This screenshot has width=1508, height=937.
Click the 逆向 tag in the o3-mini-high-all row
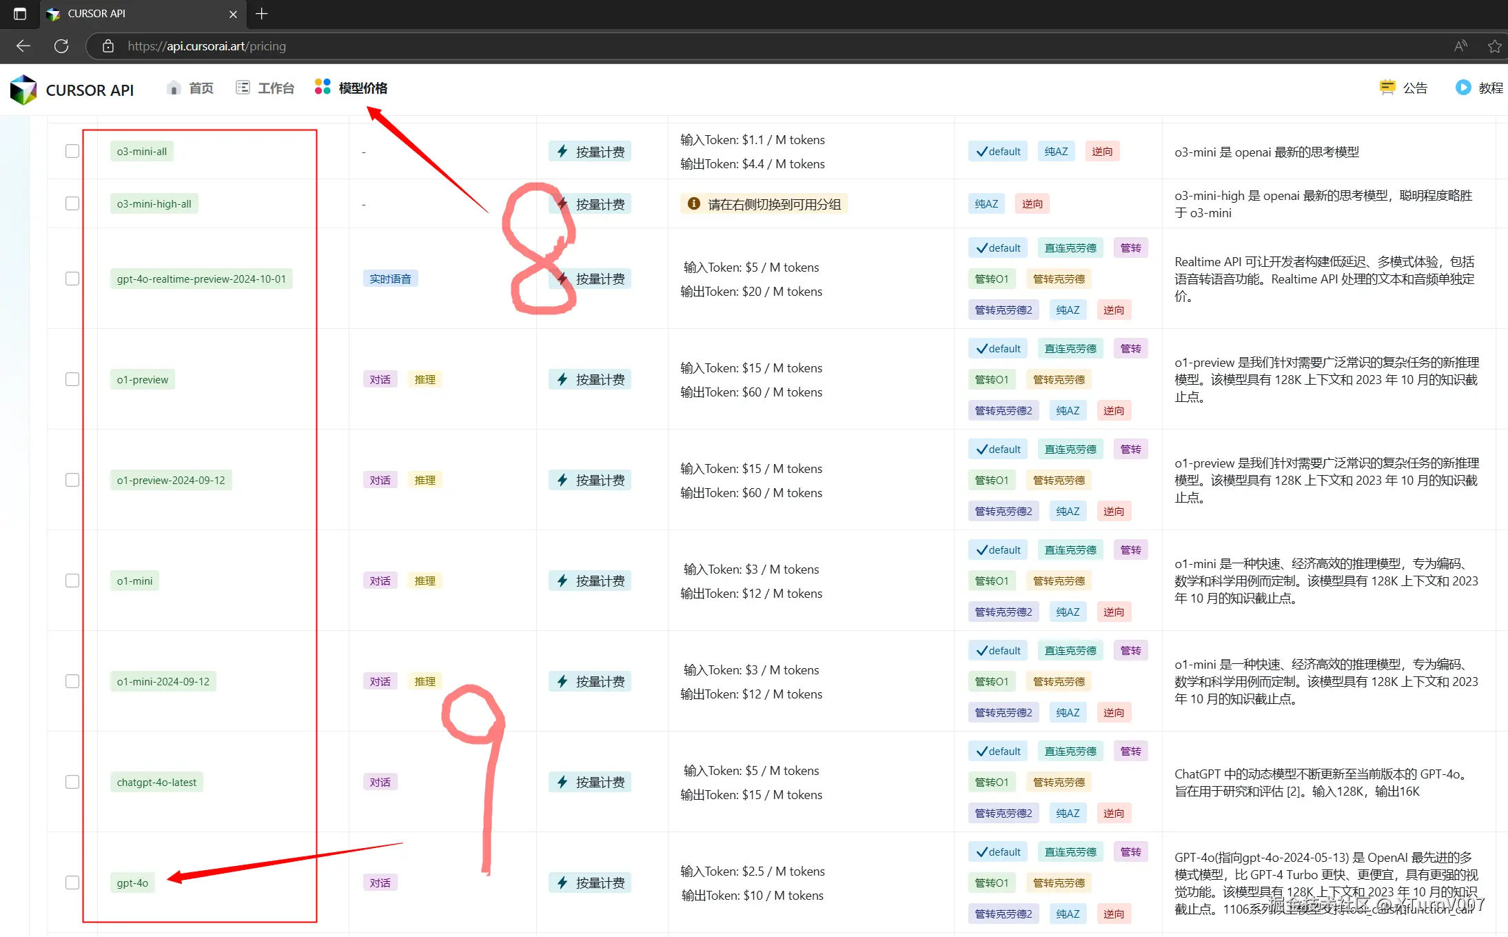(1032, 203)
